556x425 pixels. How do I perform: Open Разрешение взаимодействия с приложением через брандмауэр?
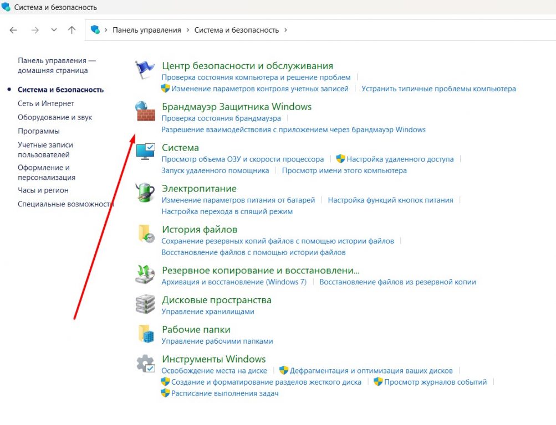click(x=294, y=129)
